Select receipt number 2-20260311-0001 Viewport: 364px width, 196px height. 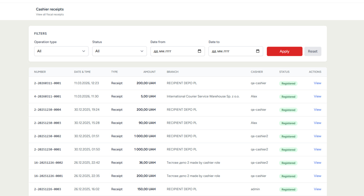(x=47, y=83)
